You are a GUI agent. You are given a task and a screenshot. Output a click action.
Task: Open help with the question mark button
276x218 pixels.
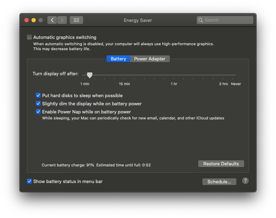[245, 181]
